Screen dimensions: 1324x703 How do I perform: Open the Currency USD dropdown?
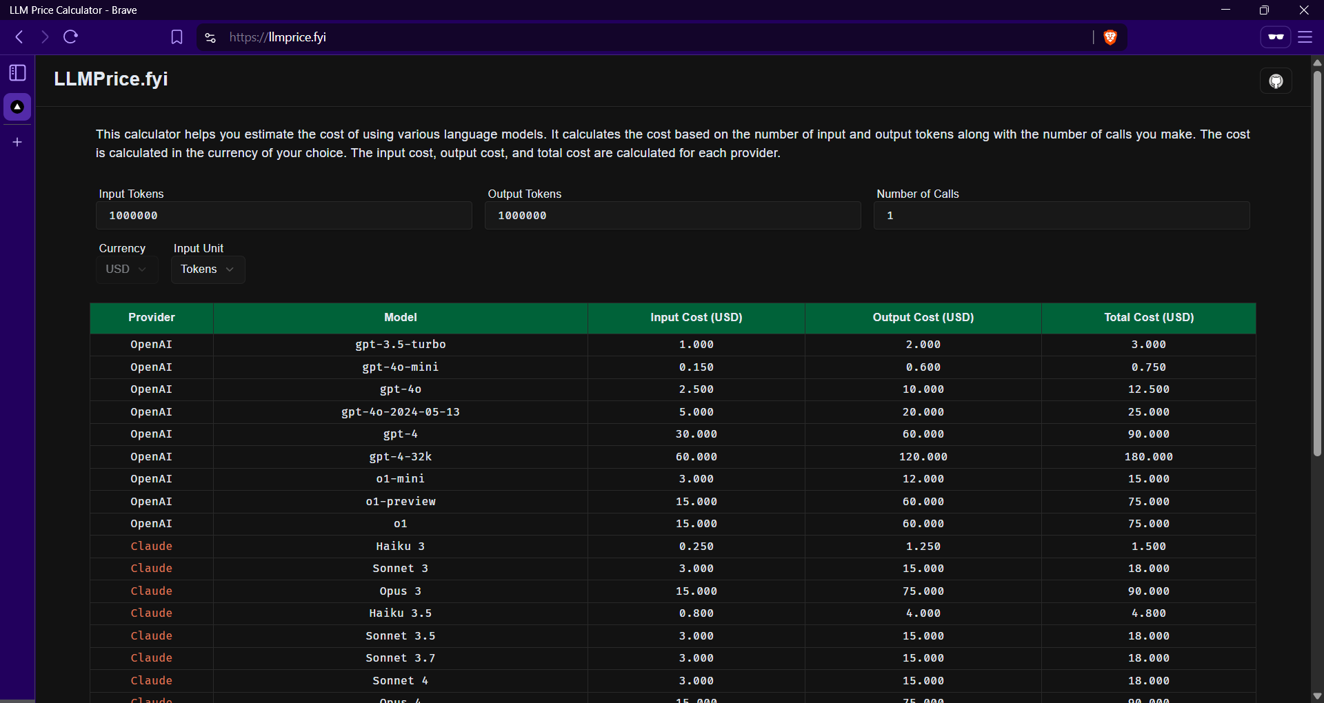pyautogui.click(x=127, y=269)
